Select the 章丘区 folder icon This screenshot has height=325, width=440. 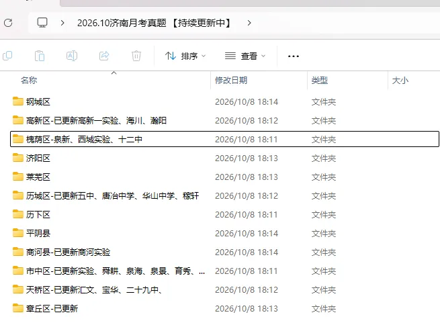coord(18,308)
